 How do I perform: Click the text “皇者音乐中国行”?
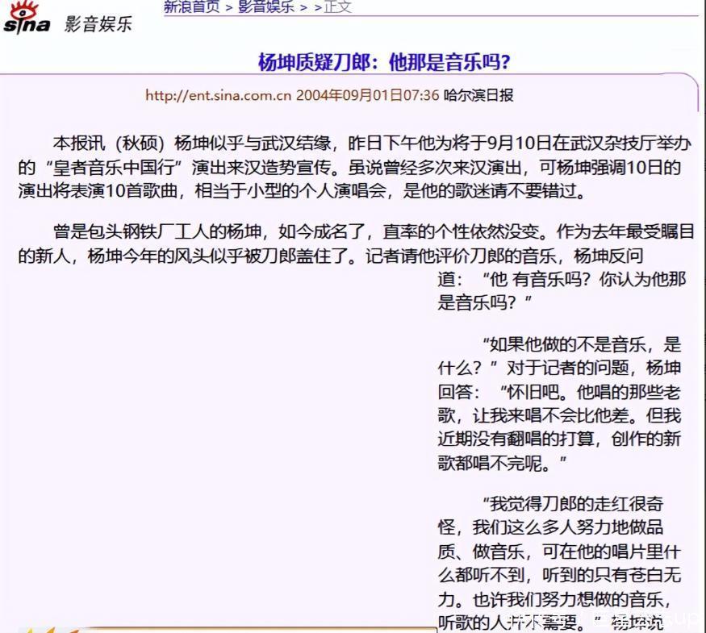coord(115,168)
